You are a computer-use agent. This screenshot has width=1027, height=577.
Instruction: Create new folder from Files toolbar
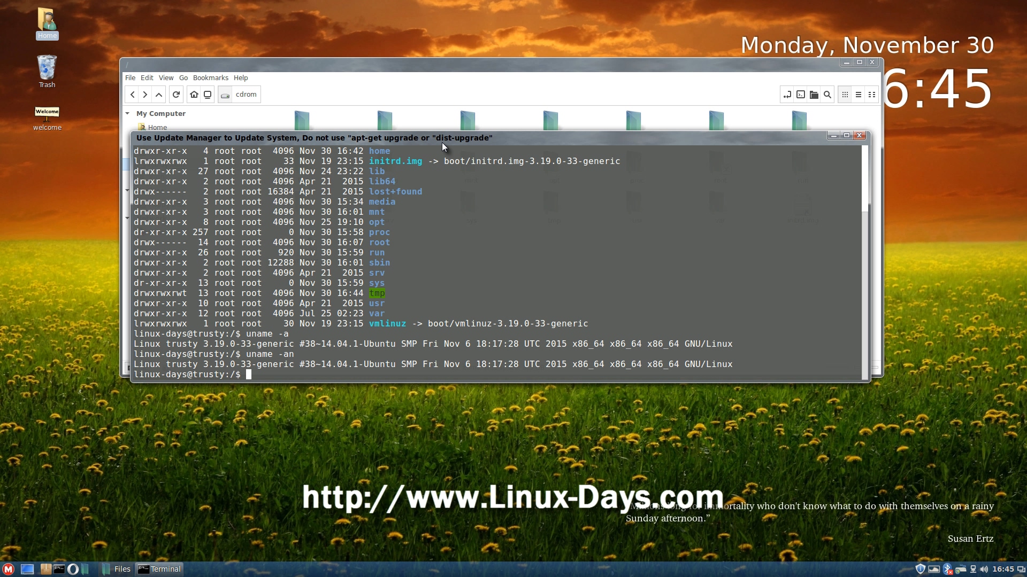pos(814,95)
